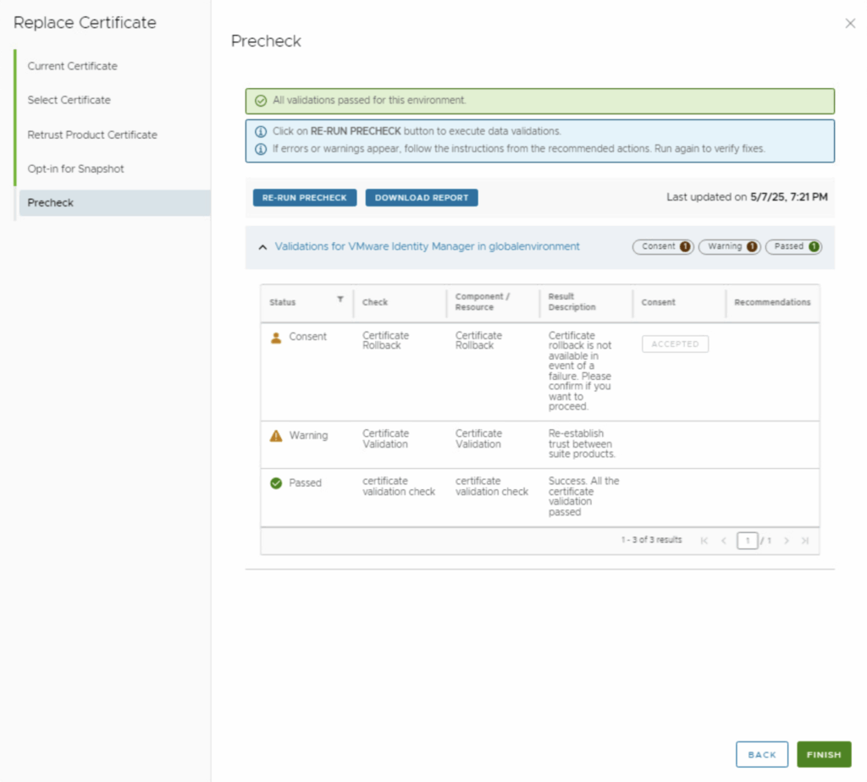
Task: Click the Passed count badge
Action: 793,247
